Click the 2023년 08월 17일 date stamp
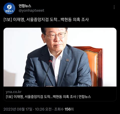 (x=18, y=109)
